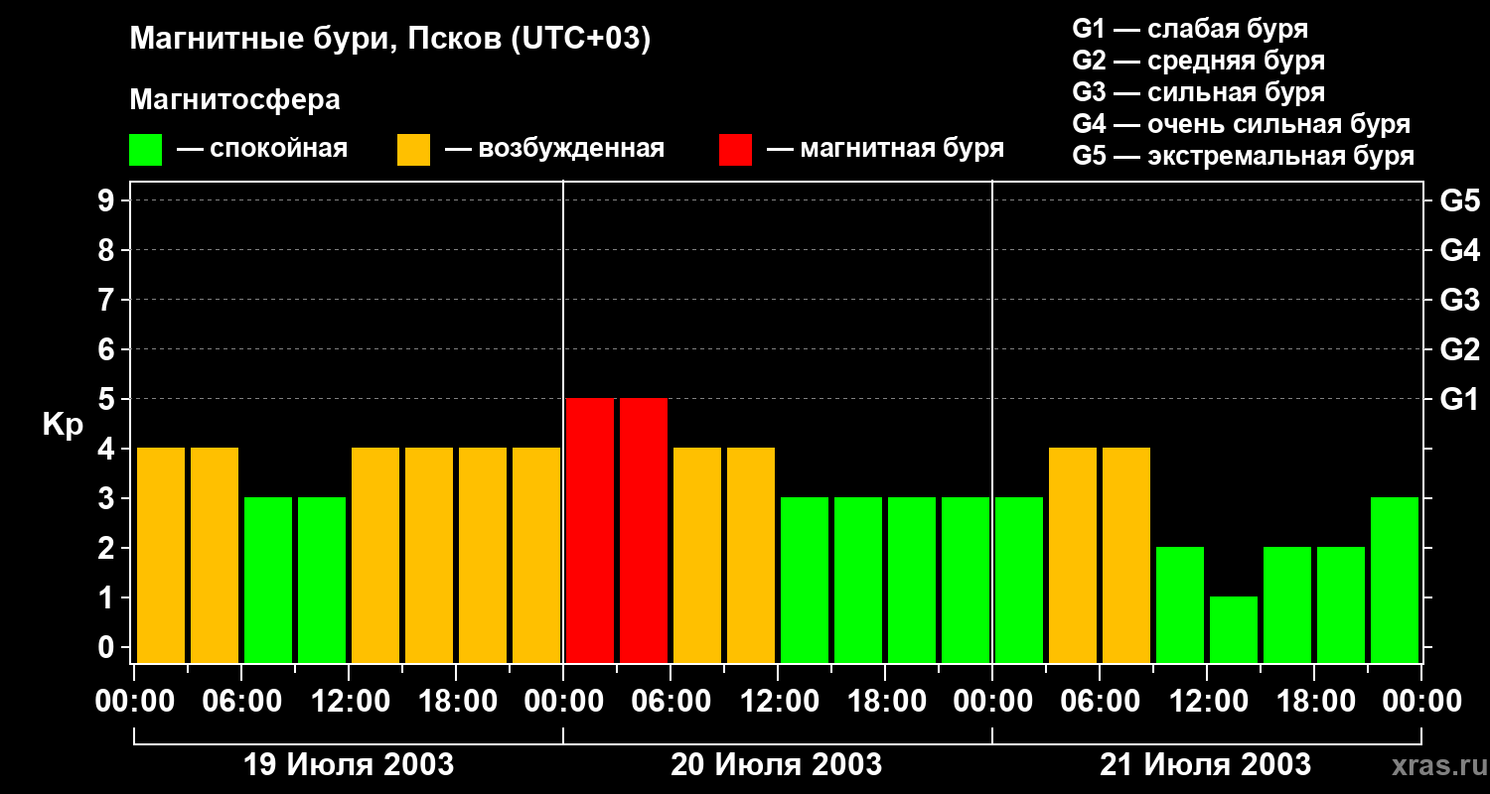Select the 'G3 — сильная буря' legend line
The height and width of the screenshot is (794, 1490).
point(1198,92)
